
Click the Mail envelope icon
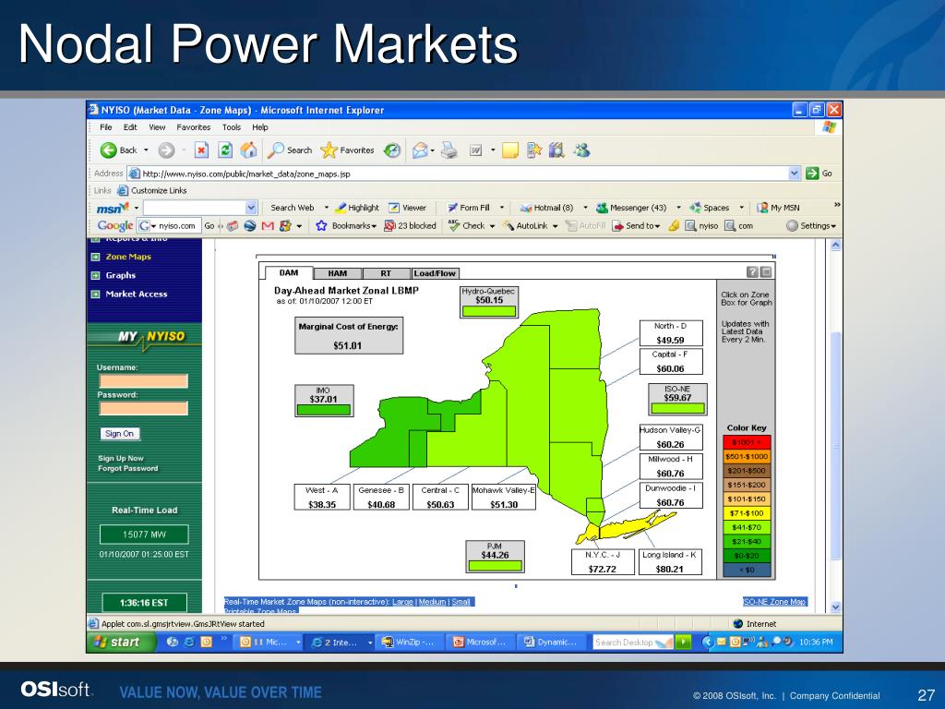(x=420, y=150)
